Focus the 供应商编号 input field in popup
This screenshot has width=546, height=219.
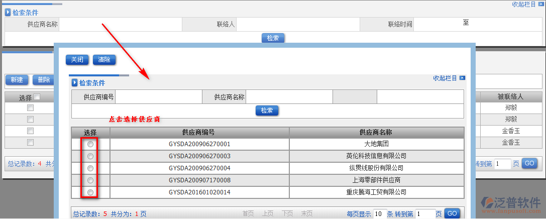pos(158,97)
